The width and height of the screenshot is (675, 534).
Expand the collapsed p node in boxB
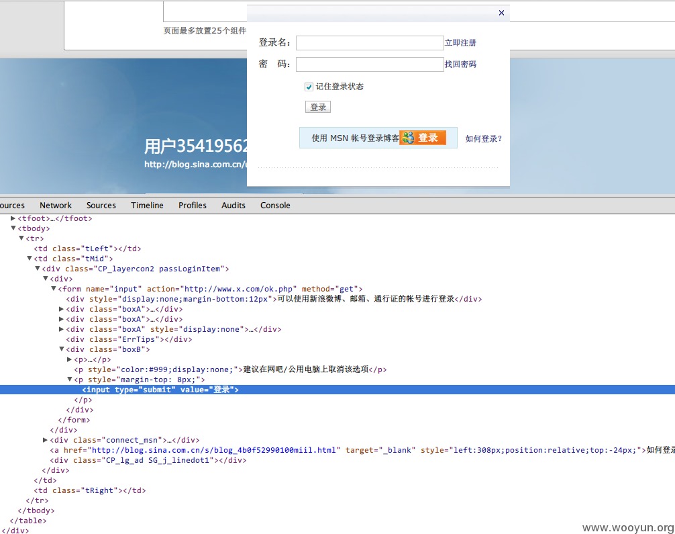(x=69, y=359)
